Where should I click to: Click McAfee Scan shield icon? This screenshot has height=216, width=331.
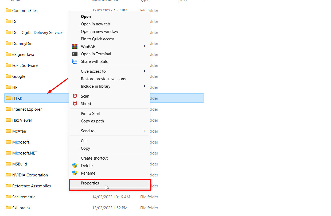(x=75, y=96)
